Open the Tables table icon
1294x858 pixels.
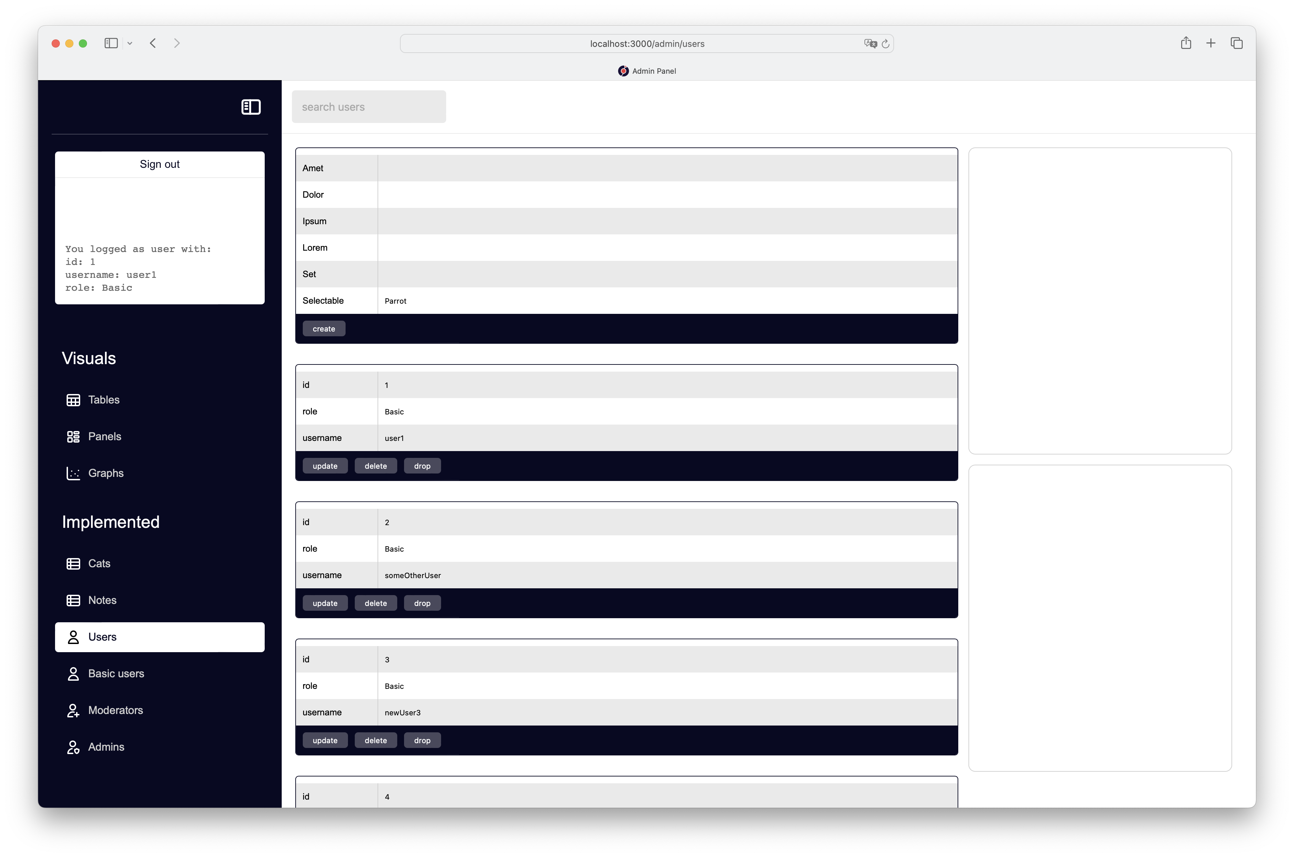coord(73,400)
